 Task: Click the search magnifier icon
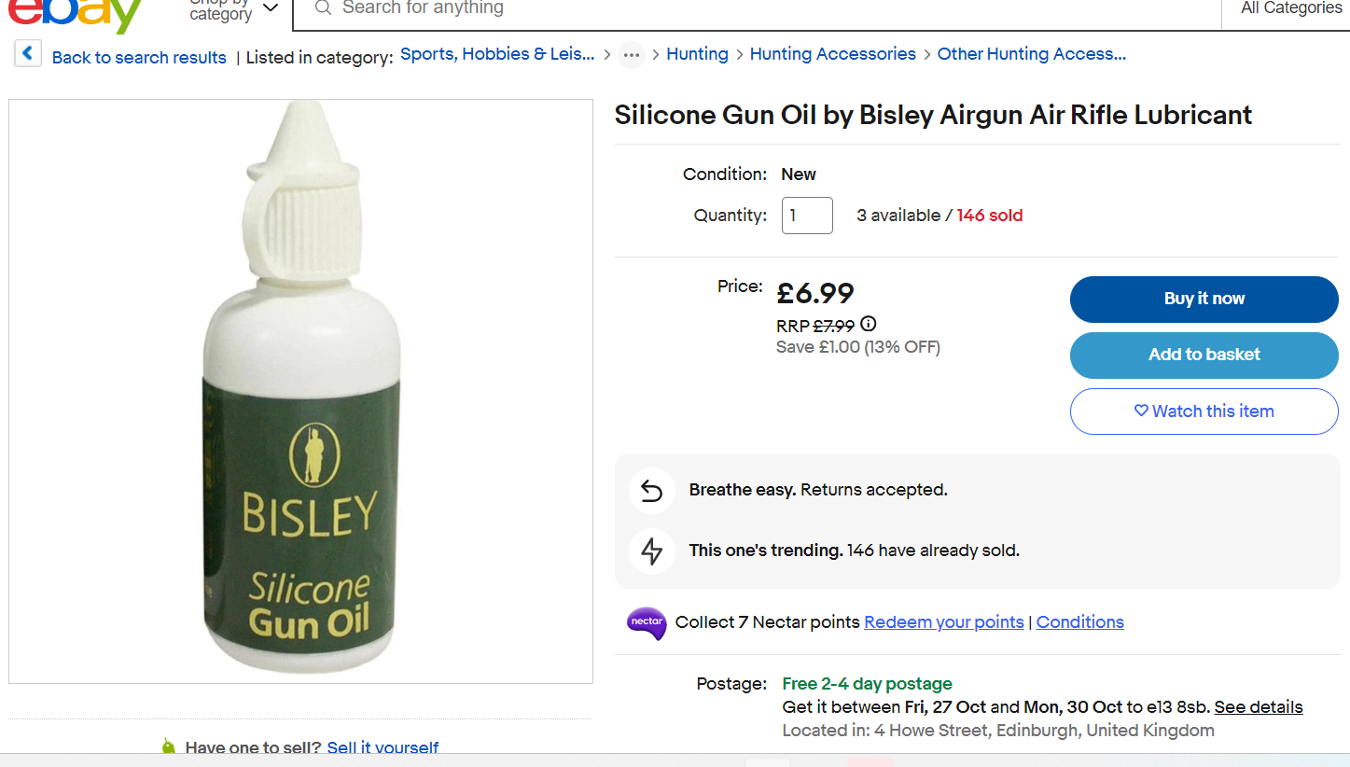323,8
